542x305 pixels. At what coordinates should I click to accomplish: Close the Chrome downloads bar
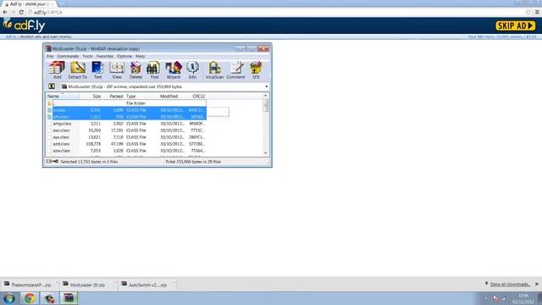point(537,285)
